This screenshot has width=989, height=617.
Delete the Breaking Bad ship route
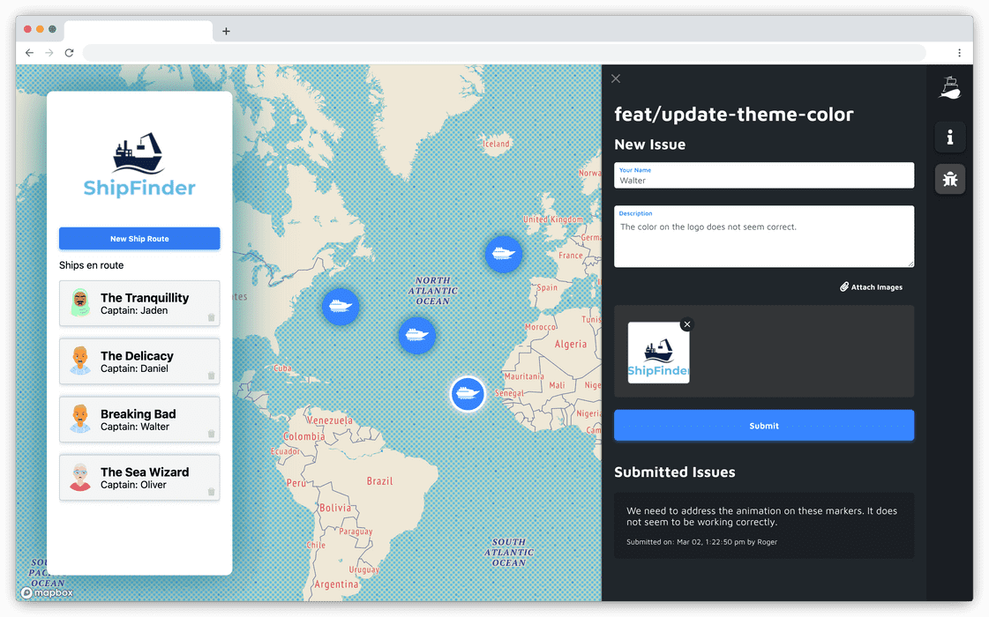pos(211,434)
